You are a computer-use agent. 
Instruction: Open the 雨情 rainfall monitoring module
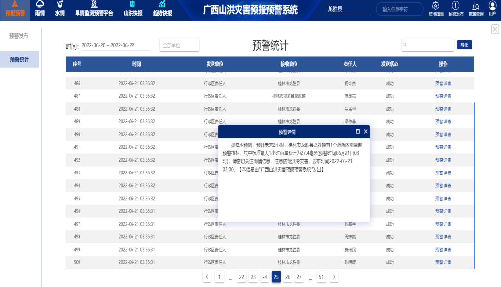click(40, 9)
